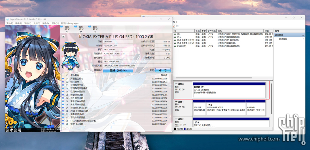Click the properties toolbar icon in Disk Management
This screenshot has width=310, height=150.
pos(177,26)
